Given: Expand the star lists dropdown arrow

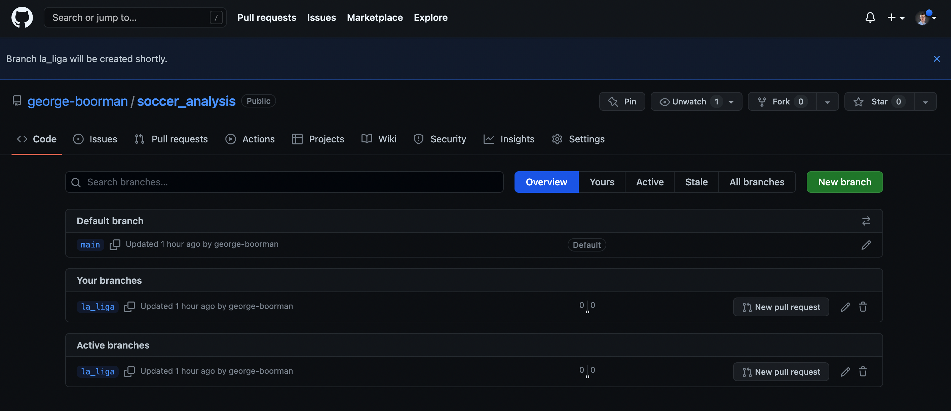Looking at the screenshot, I should pos(925,101).
